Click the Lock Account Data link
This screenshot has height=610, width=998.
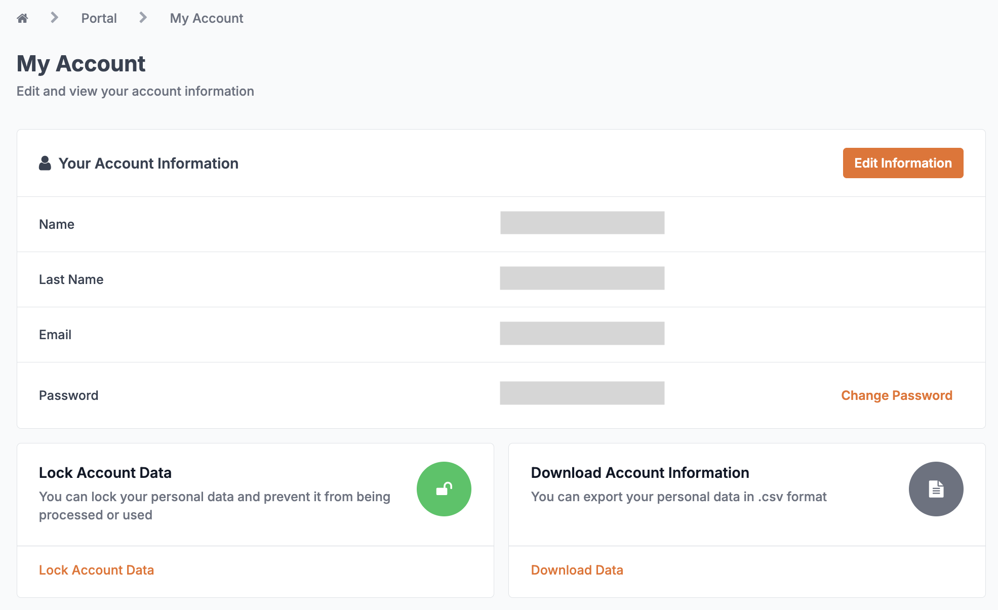click(x=96, y=570)
